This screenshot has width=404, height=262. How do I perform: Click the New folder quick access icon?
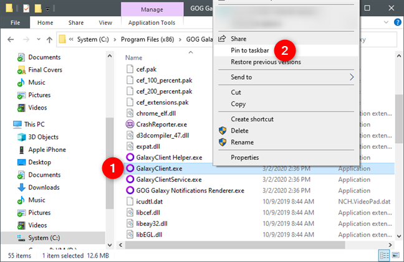click(38, 9)
